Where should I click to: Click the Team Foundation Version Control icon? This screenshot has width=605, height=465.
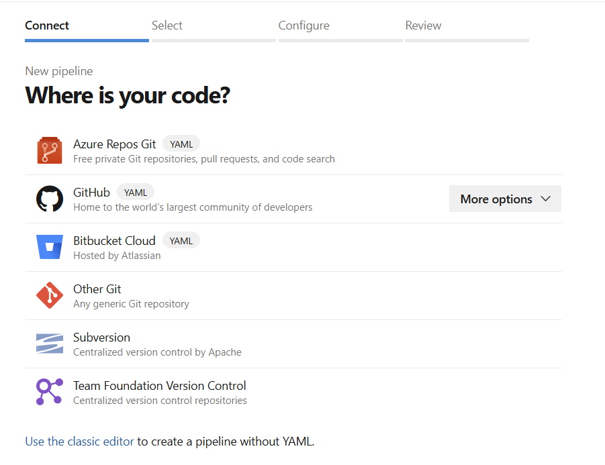(49, 392)
